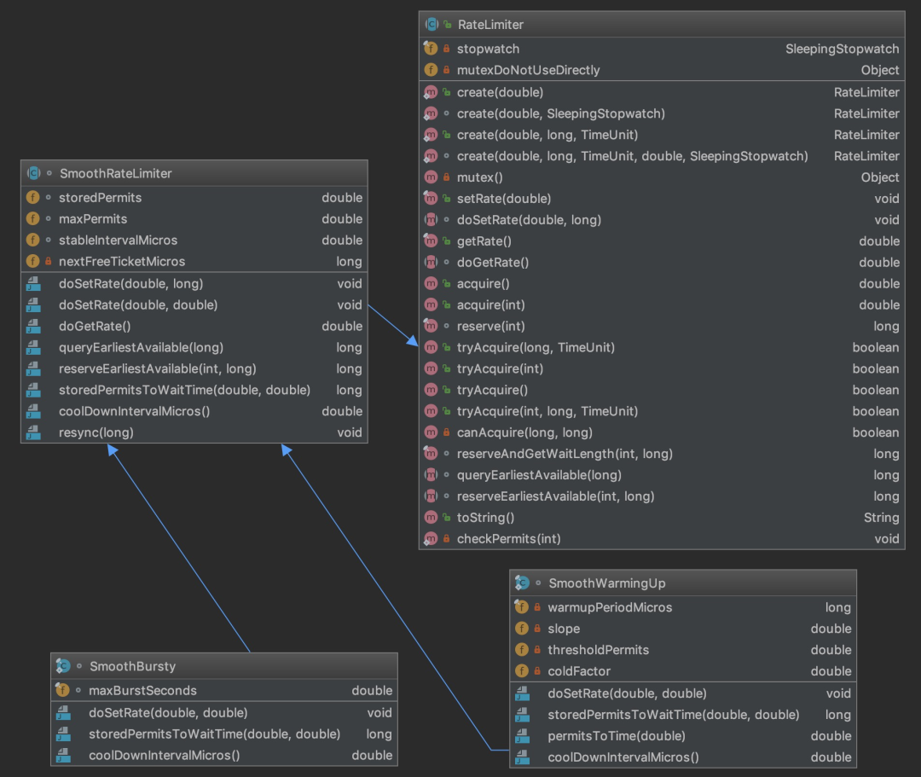The width and height of the screenshot is (921, 777).
Task: Select storedPermitsToWaitTime(double, double) in SmoothWarmingUp
Action: coord(674,715)
